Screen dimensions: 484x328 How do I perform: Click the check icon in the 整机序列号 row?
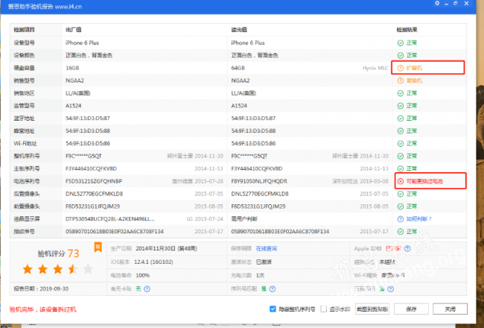[401, 156]
